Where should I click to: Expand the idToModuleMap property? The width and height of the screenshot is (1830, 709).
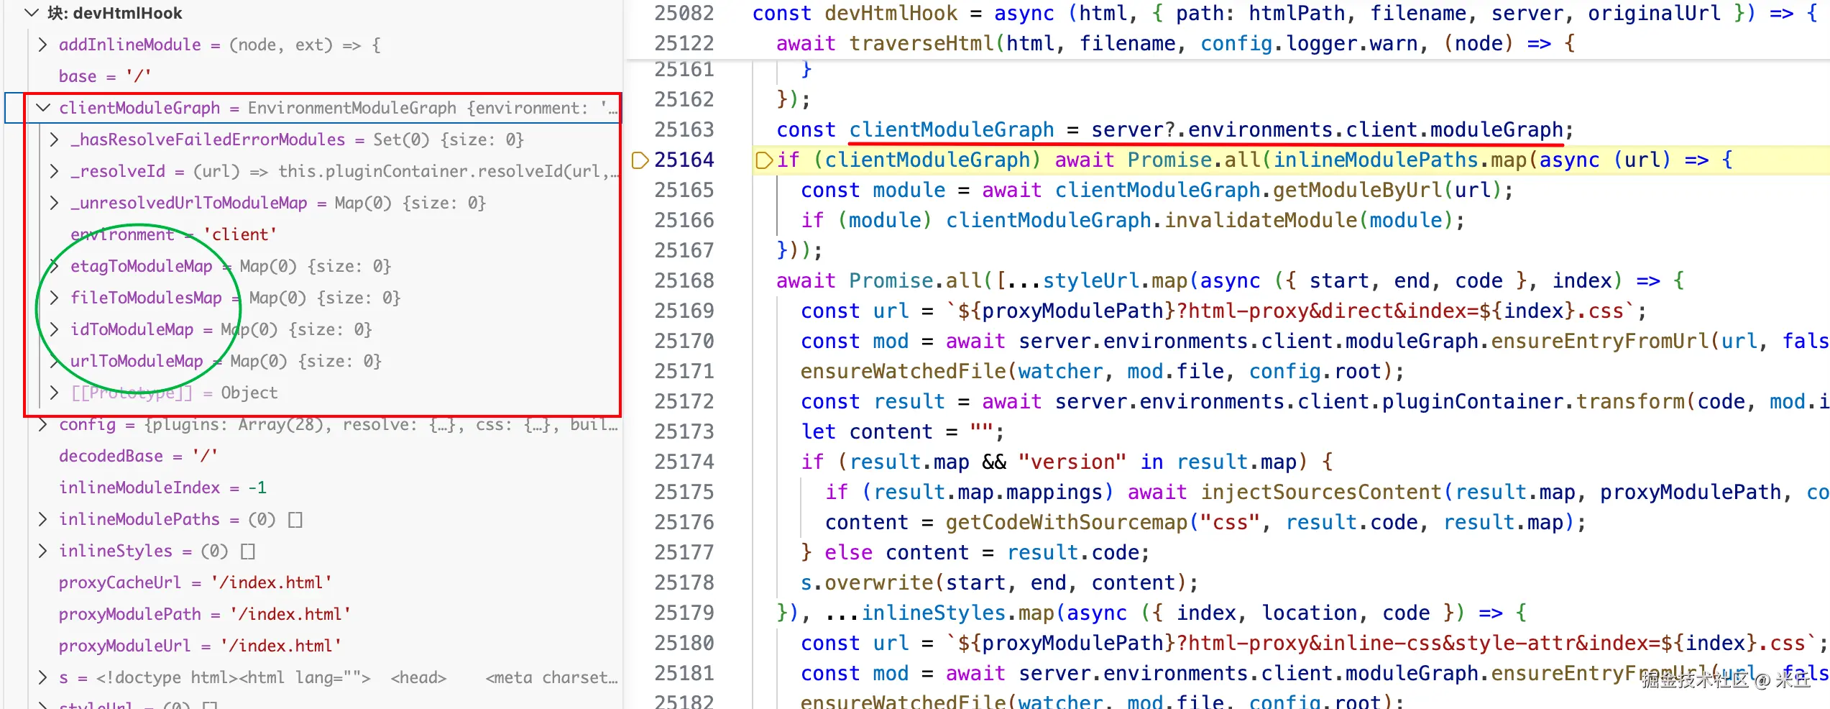(x=55, y=329)
